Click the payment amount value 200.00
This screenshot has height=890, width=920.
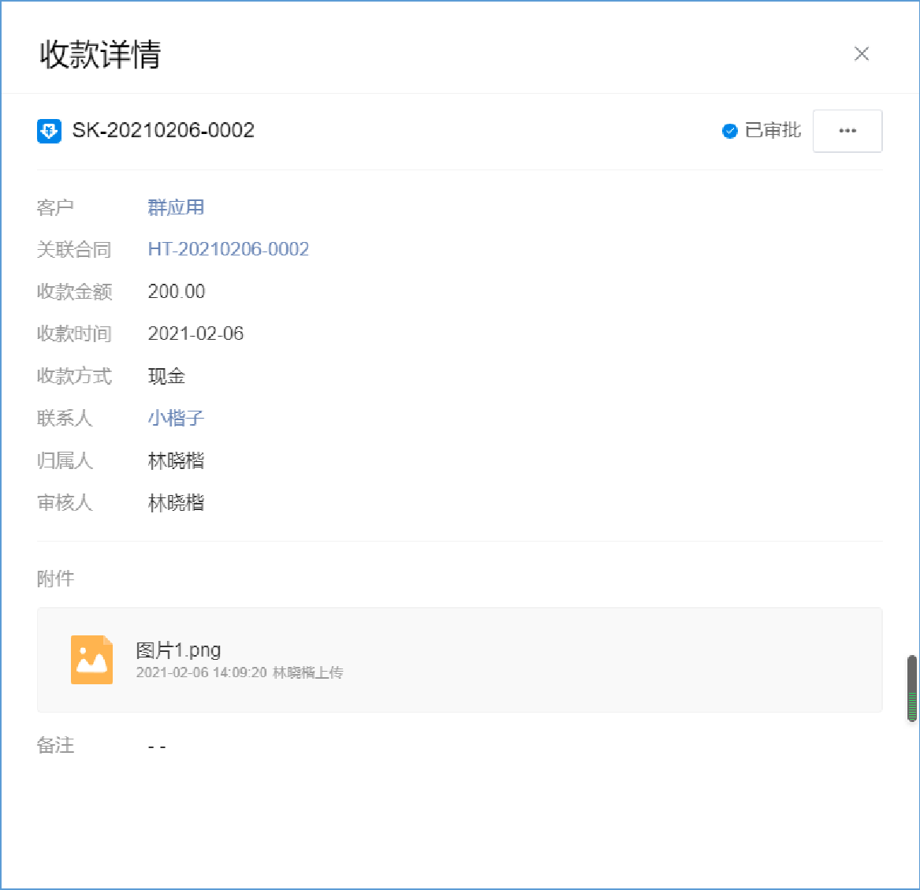click(177, 292)
